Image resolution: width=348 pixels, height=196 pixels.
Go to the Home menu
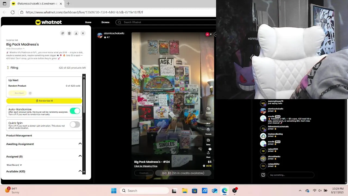tap(88, 22)
